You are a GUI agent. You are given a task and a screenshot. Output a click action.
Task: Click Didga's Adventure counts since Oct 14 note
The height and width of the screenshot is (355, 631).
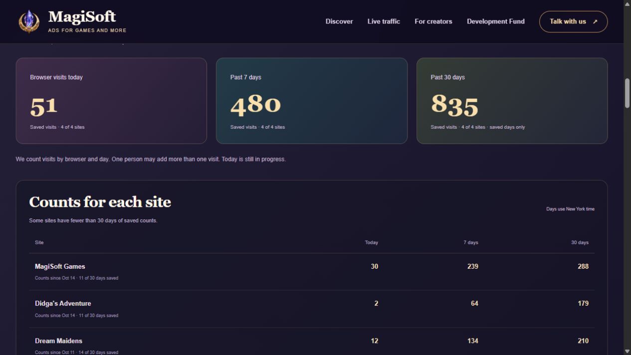[x=76, y=316]
